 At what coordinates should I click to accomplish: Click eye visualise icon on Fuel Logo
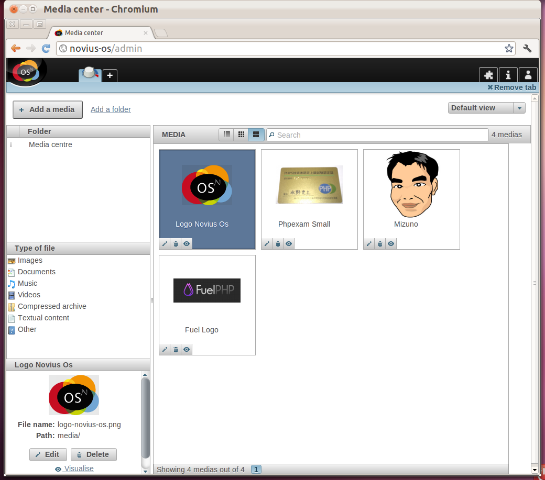tap(187, 350)
